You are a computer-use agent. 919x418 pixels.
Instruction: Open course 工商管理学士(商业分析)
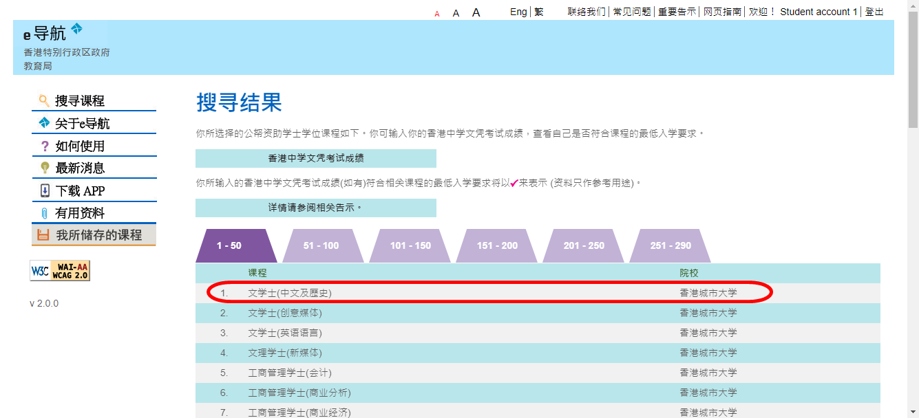pyautogui.click(x=299, y=393)
